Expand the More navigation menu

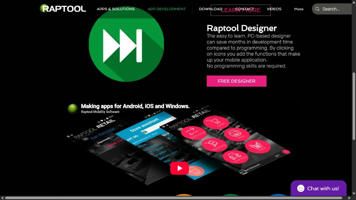pyautogui.click(x=299, y=9)
